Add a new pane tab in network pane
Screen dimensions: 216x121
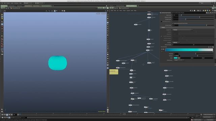click(138, 6)
